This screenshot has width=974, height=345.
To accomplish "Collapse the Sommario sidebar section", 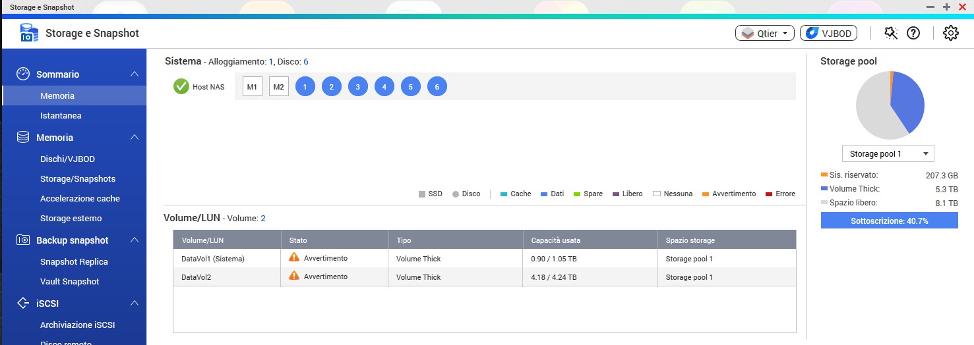I will coord(135,74).
